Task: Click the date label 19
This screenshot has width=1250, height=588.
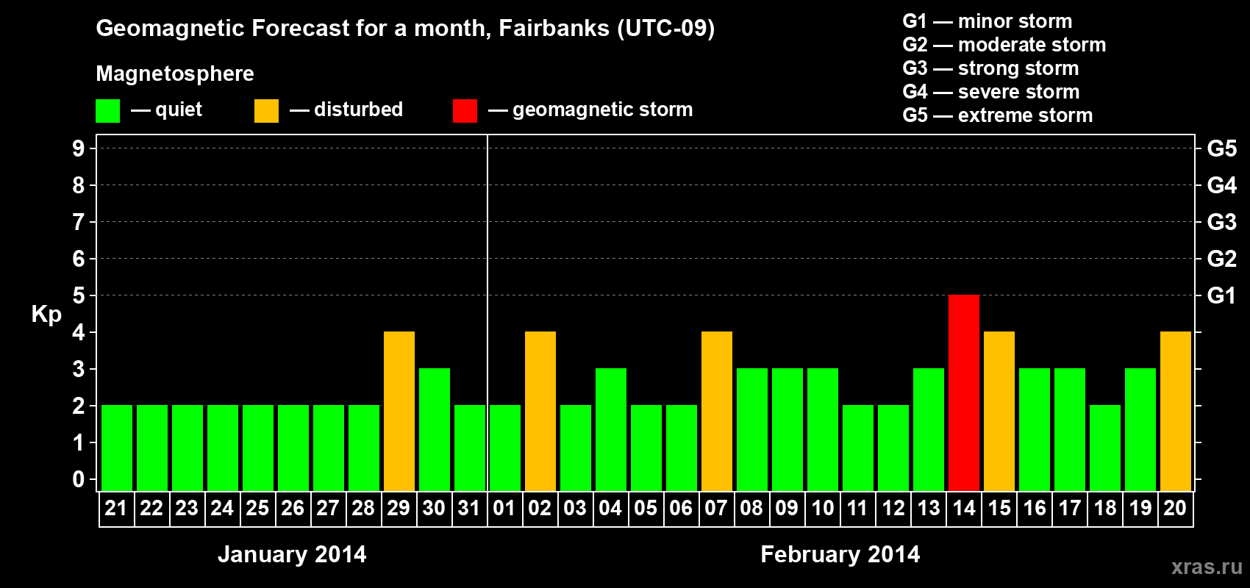Action: tap(1140, 509)
